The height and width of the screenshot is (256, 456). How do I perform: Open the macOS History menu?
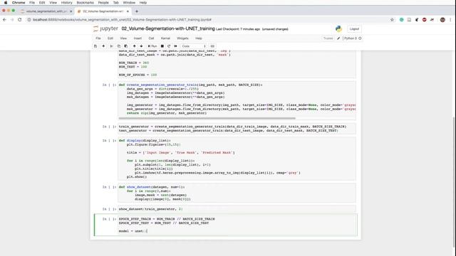point(66,3)
